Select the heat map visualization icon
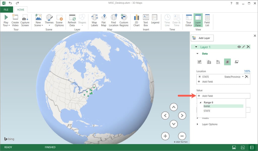The height and width of the screenshot is (151, 258). (x=227, y=62)
